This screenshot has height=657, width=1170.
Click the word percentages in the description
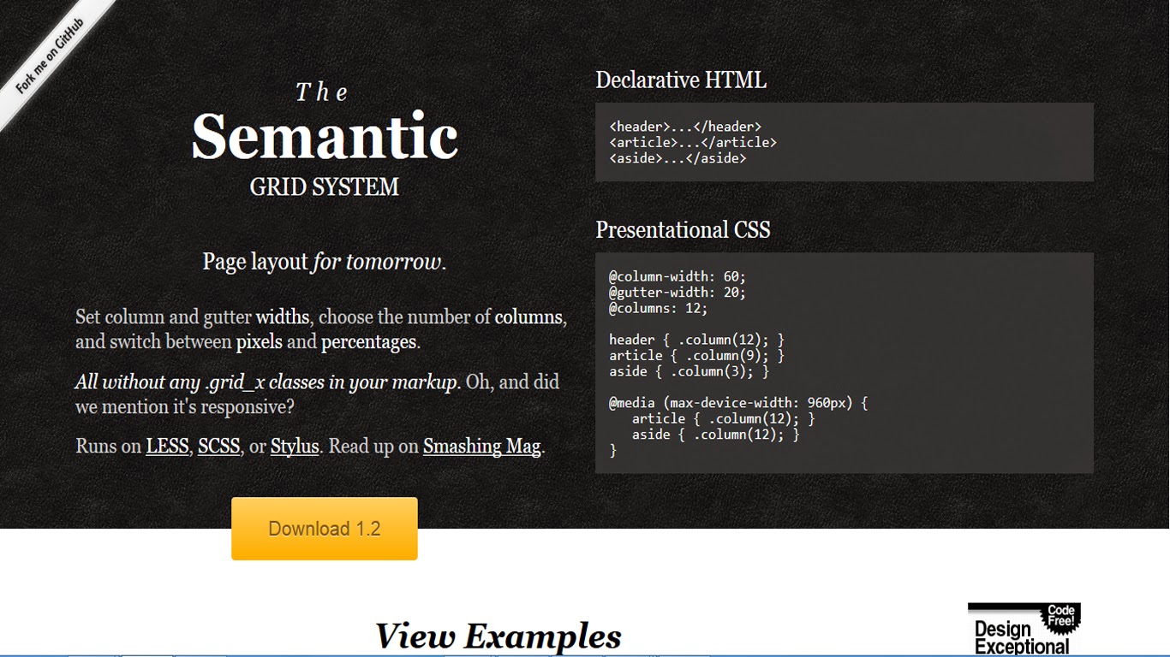point(368,342)
